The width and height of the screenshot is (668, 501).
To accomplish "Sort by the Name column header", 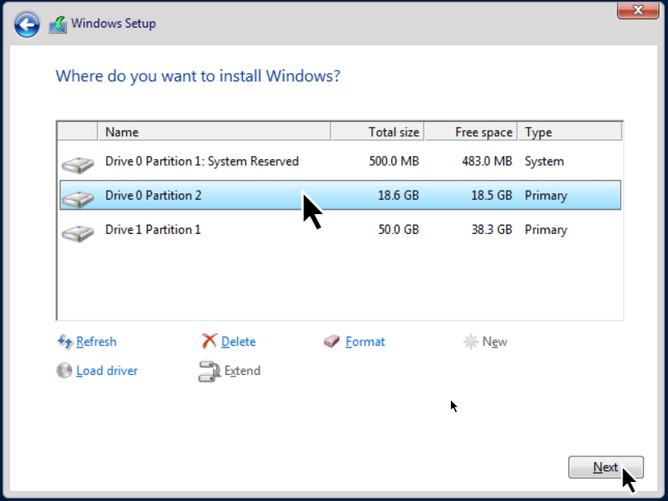I will 215,132.
